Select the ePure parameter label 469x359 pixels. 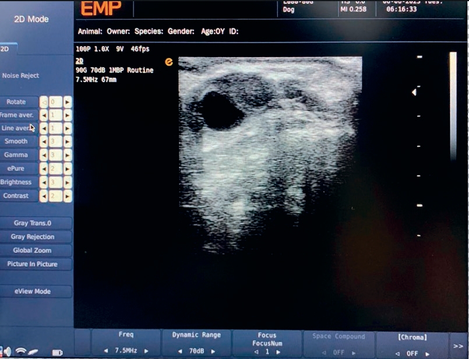tap(19, 169)
